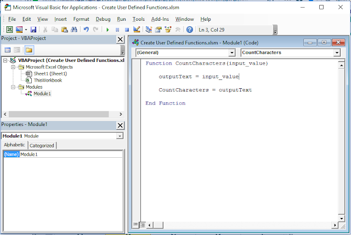Open the Properties Window toolbar icon
The width and height of the screenshot is (351, 235).
pos(158,30)
